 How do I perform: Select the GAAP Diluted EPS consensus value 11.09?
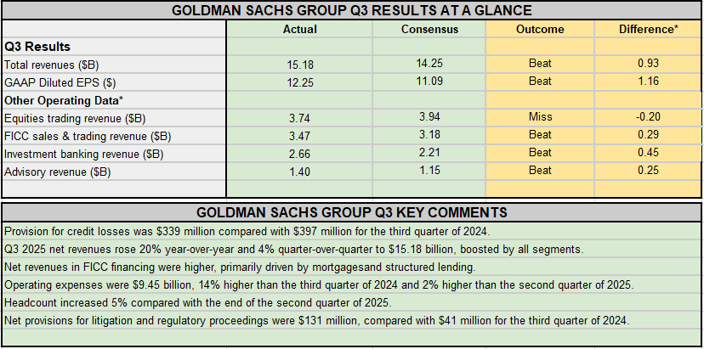pos(429,82)
